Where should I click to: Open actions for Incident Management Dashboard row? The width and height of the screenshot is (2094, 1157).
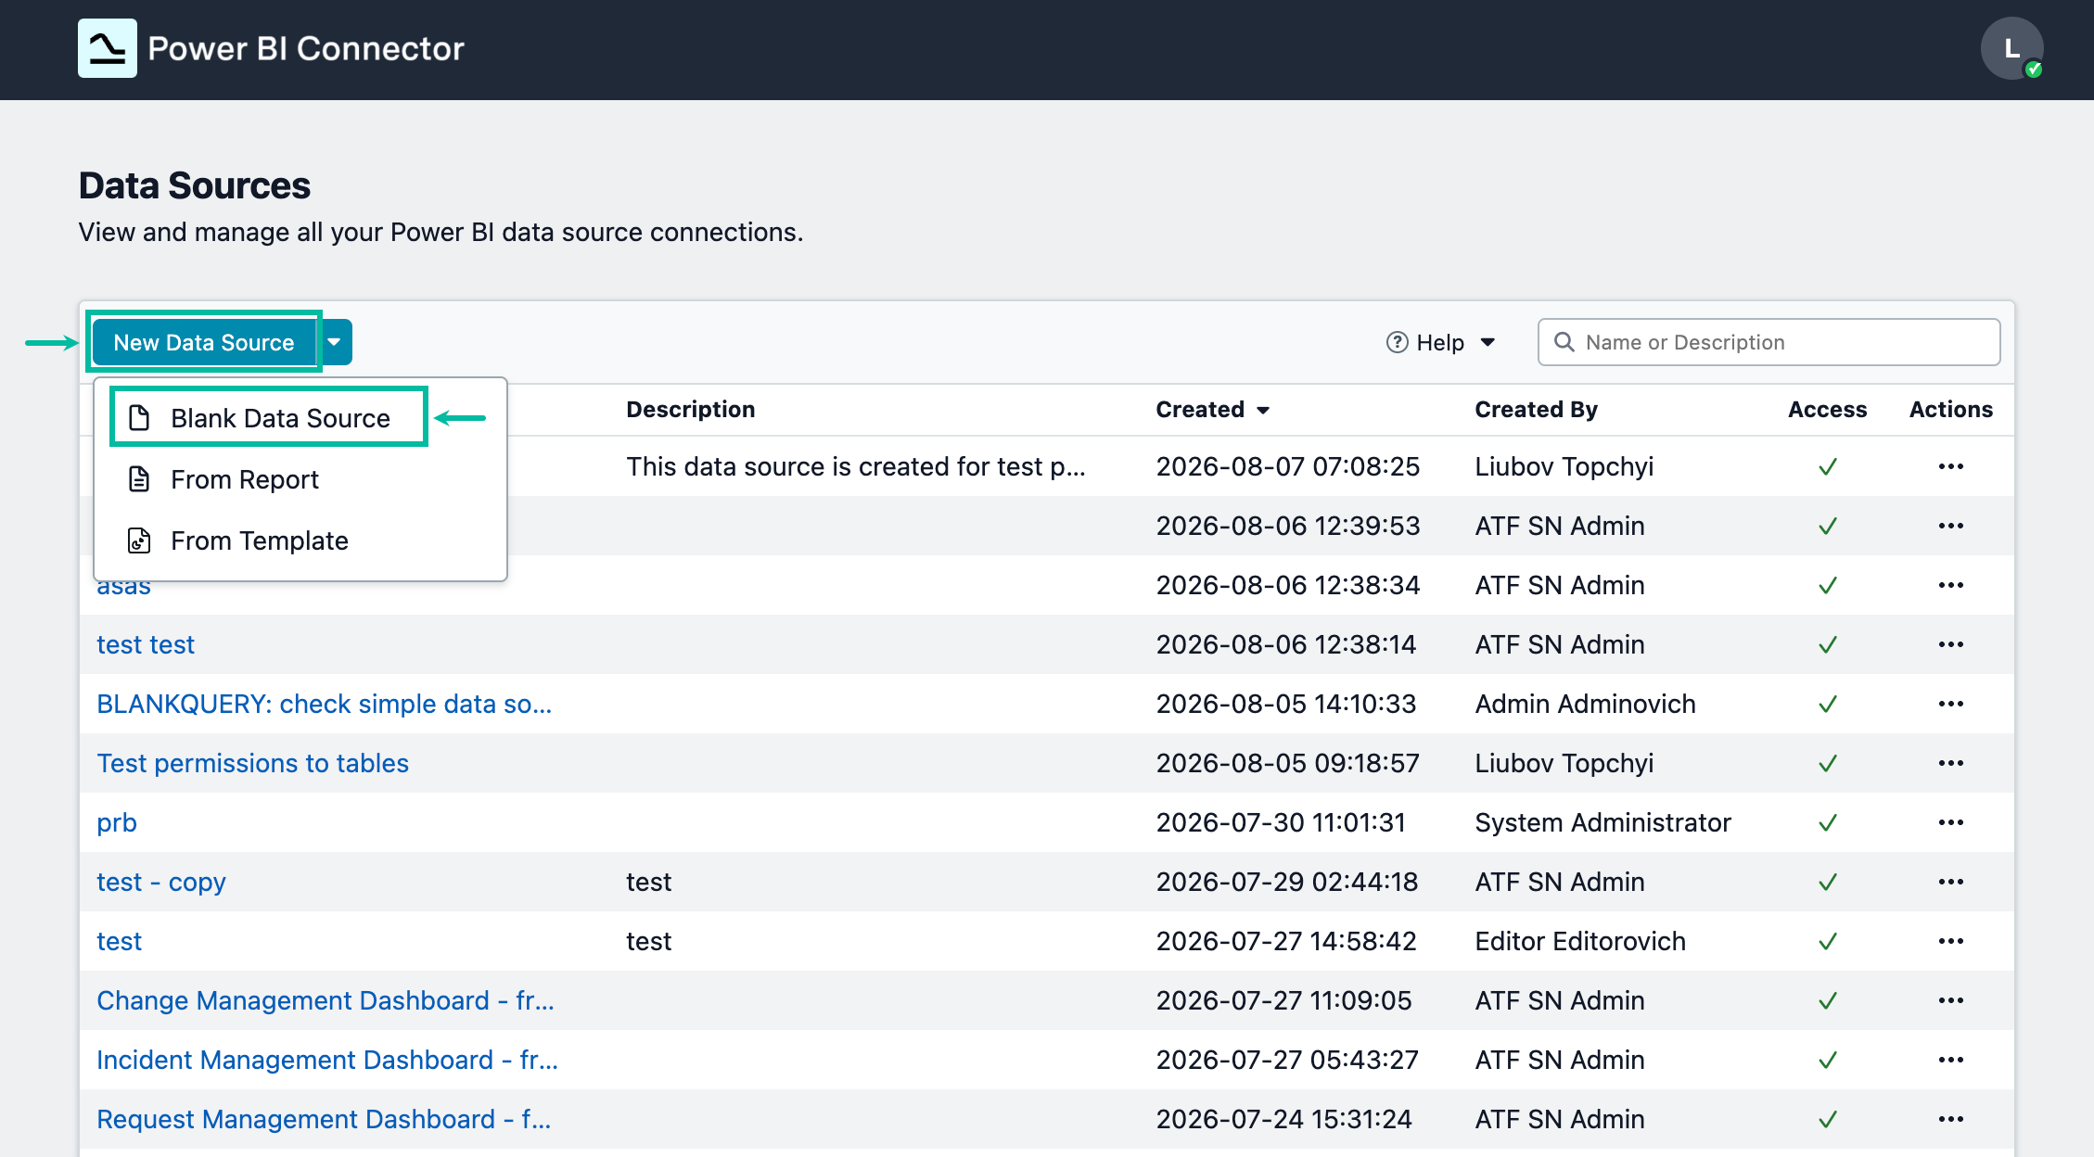[1950, 1060]
